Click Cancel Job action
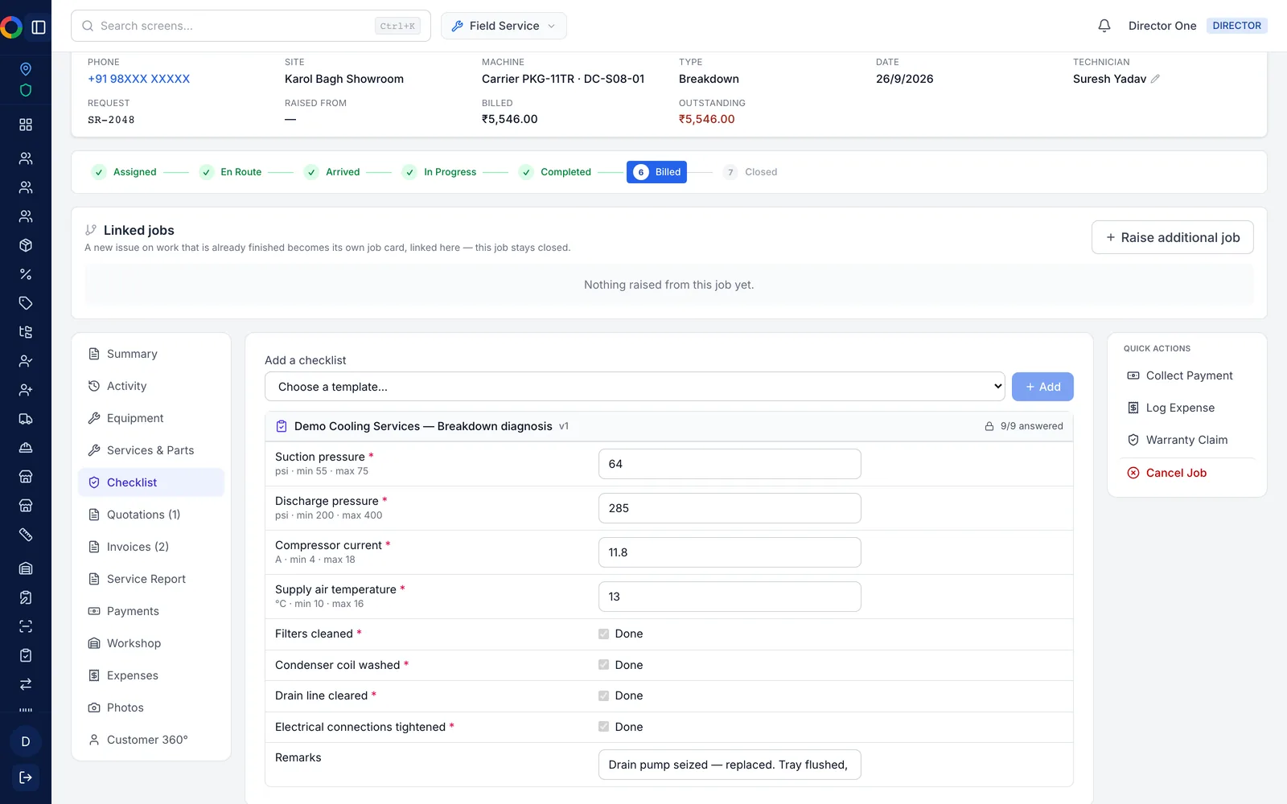 pos(1187,473)
